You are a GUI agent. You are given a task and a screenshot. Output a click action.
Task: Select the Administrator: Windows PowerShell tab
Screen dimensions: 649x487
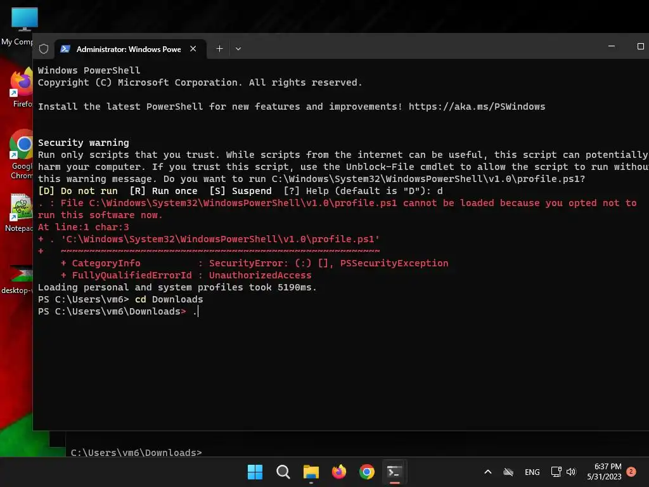(129, 49)
